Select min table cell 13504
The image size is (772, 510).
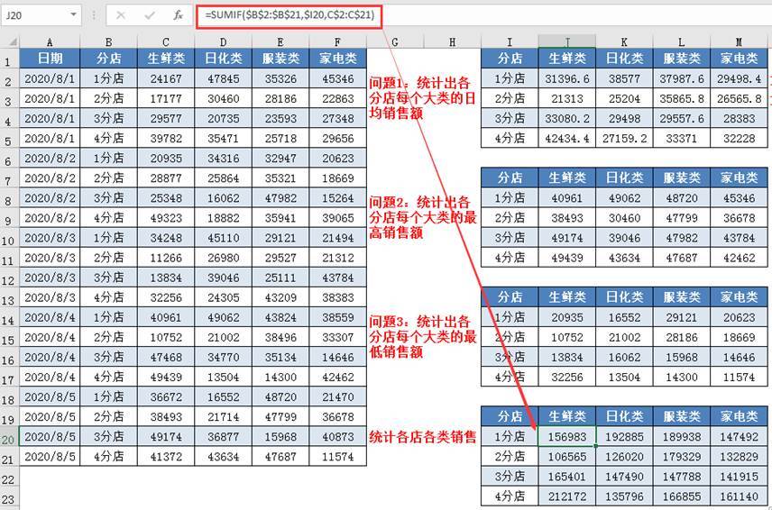click(624, 377)
